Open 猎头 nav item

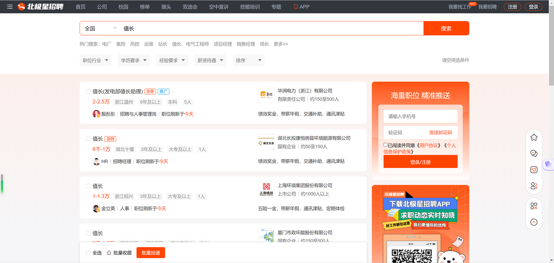[x=166, y=7]
